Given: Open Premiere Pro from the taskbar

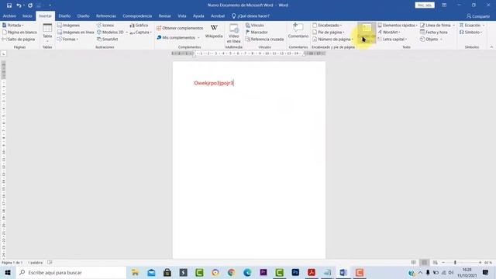Looking at the screenshot, I should (x=263, y=272).
